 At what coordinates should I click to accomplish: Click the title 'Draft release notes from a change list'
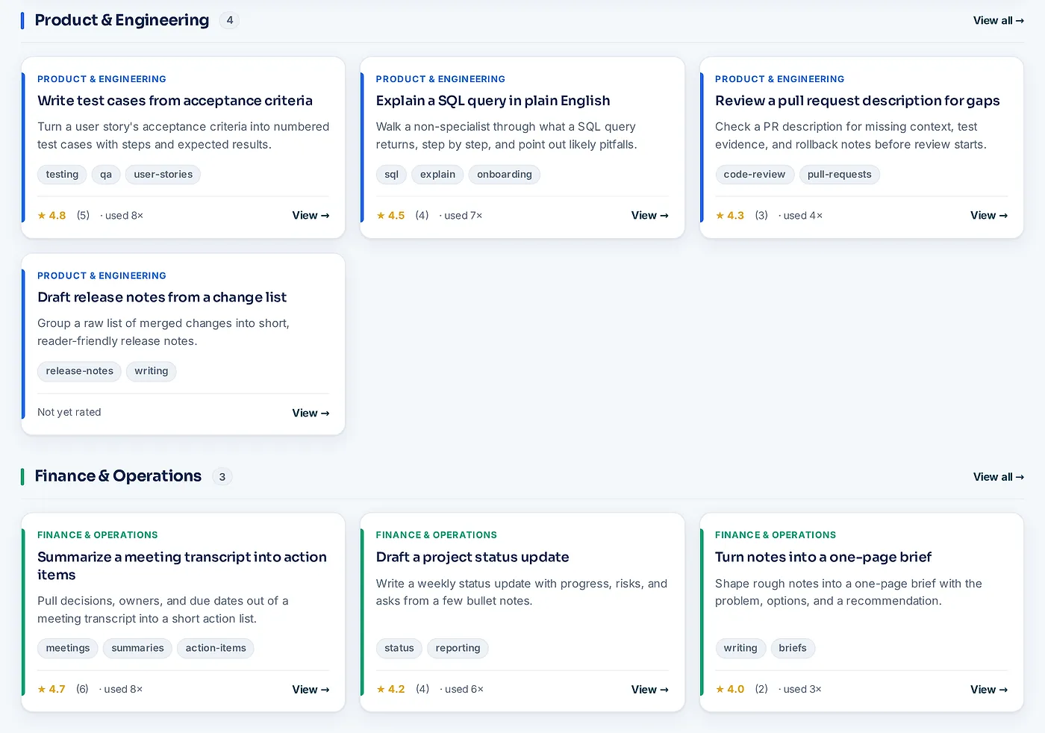click(x=162, y=297)
